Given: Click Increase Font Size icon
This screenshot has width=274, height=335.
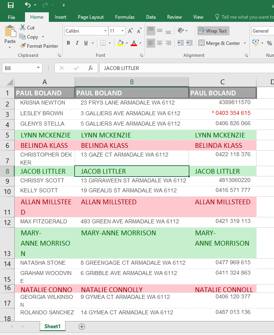Looking at the screenshot, I should [130, 31].
